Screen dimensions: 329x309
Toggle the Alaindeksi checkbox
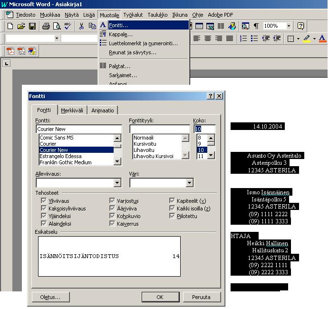[x=44, y=223]
